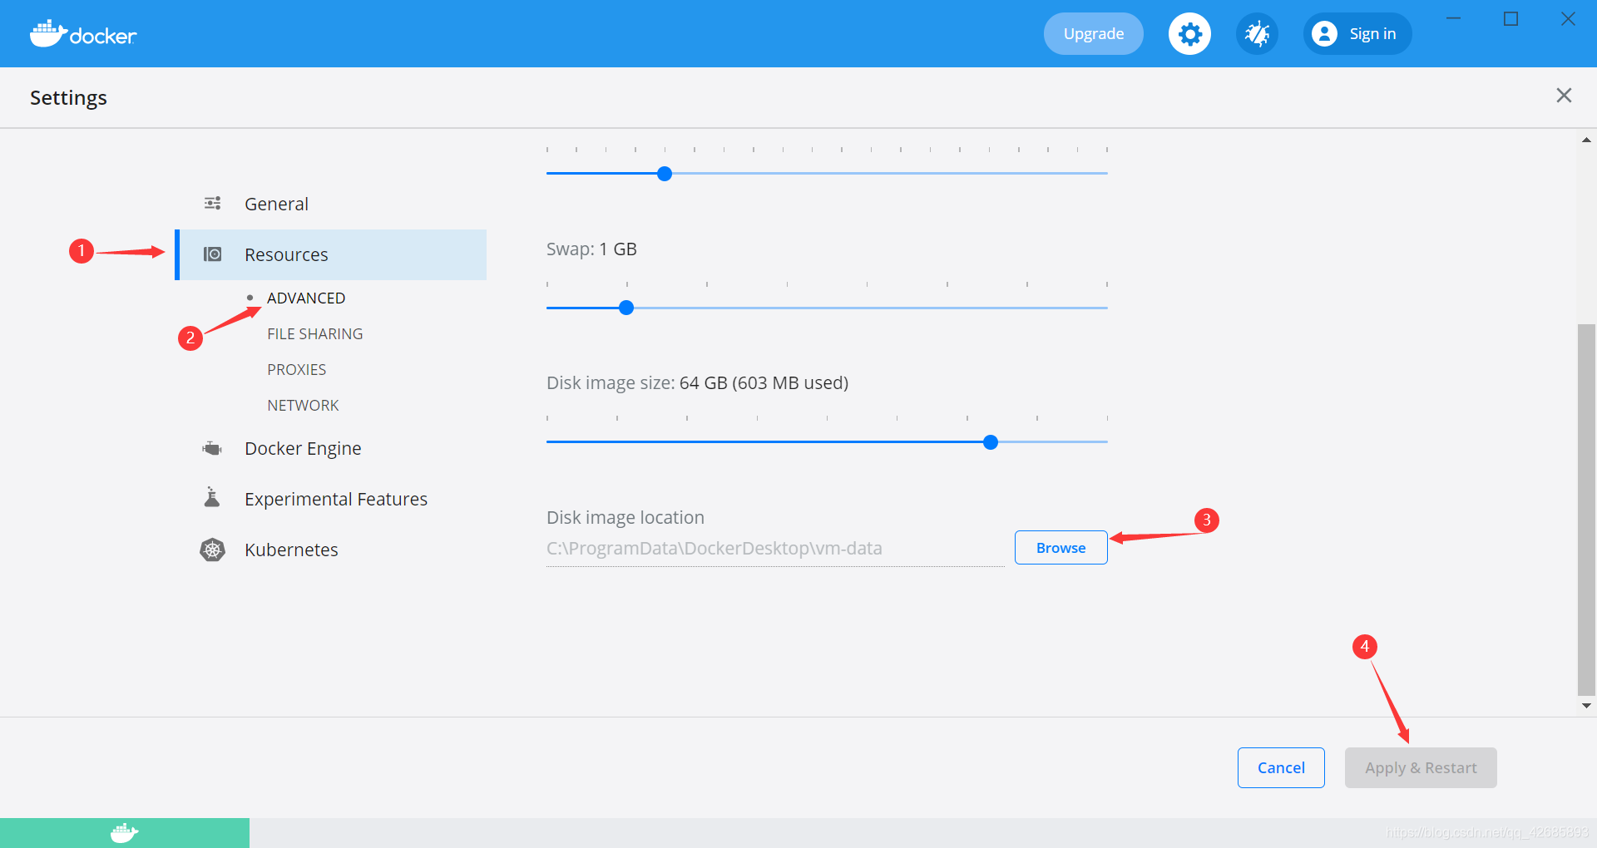Click Apply & Restart
Screen dimensions: 1597x848
pos(1421,767)
